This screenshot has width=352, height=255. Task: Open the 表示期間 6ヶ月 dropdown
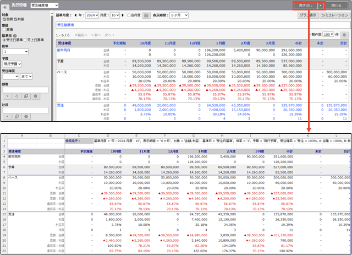pyautogui.click(x=179, y=15)
